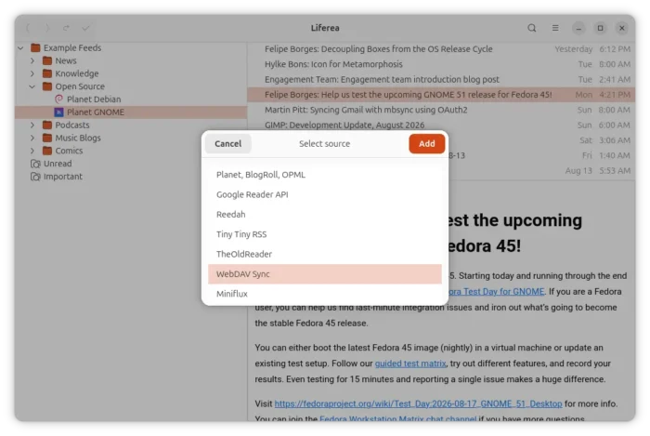Select Tiny Tiny RSS source

pos(325,234)
